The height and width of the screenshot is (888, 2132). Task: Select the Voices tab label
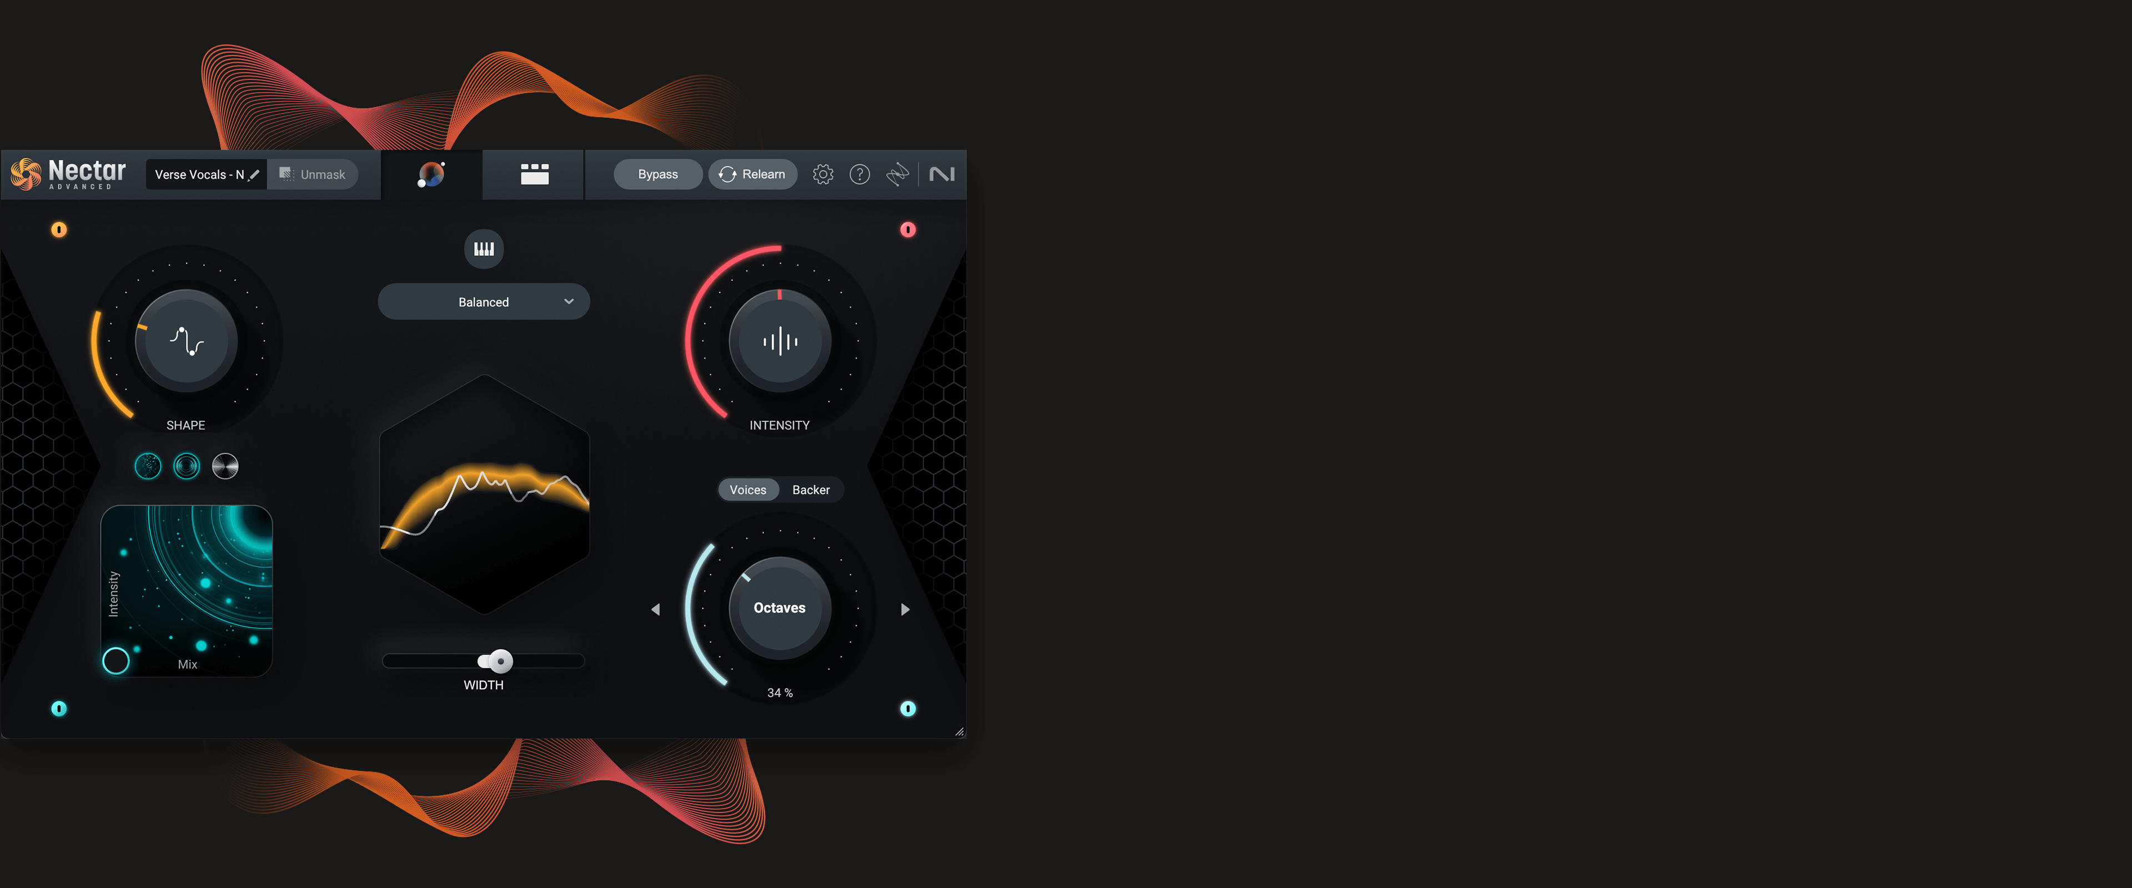(x=746, y=488)
